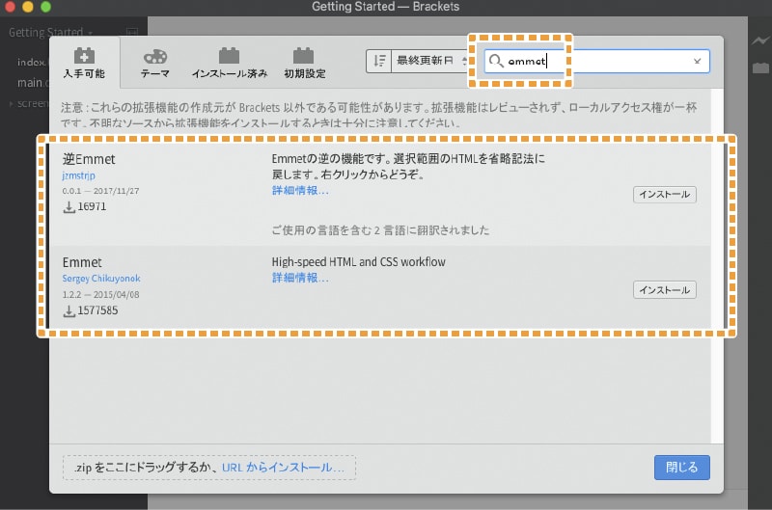Open the 最終更新日 sort dropdown
The width and height of the screenshot is (772, 510).
tap(429, 61)
